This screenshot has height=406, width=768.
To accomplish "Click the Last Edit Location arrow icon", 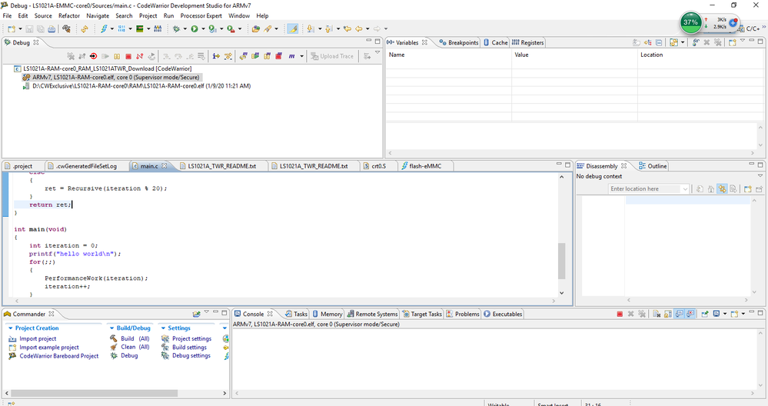I will (x=347, y=29).
